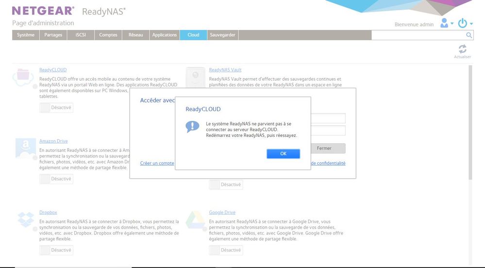Click the Google Drive logo icon
The width and height of the screenshot is (485, 268).
click(196, 220)
